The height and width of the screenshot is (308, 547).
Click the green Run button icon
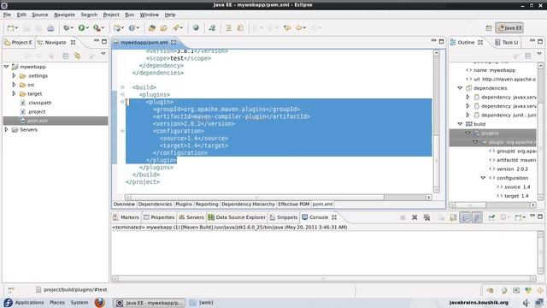[x=81, y=28]
